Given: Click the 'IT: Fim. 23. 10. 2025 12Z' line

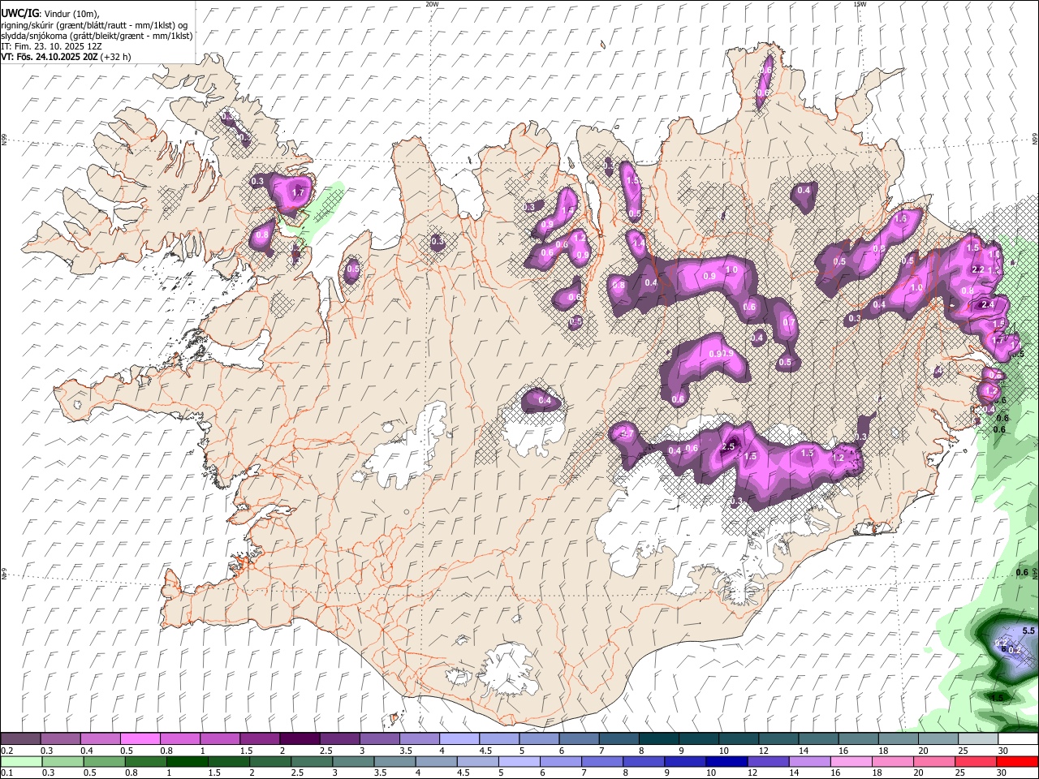Looking at the screenshot, I should click(51, 46).
